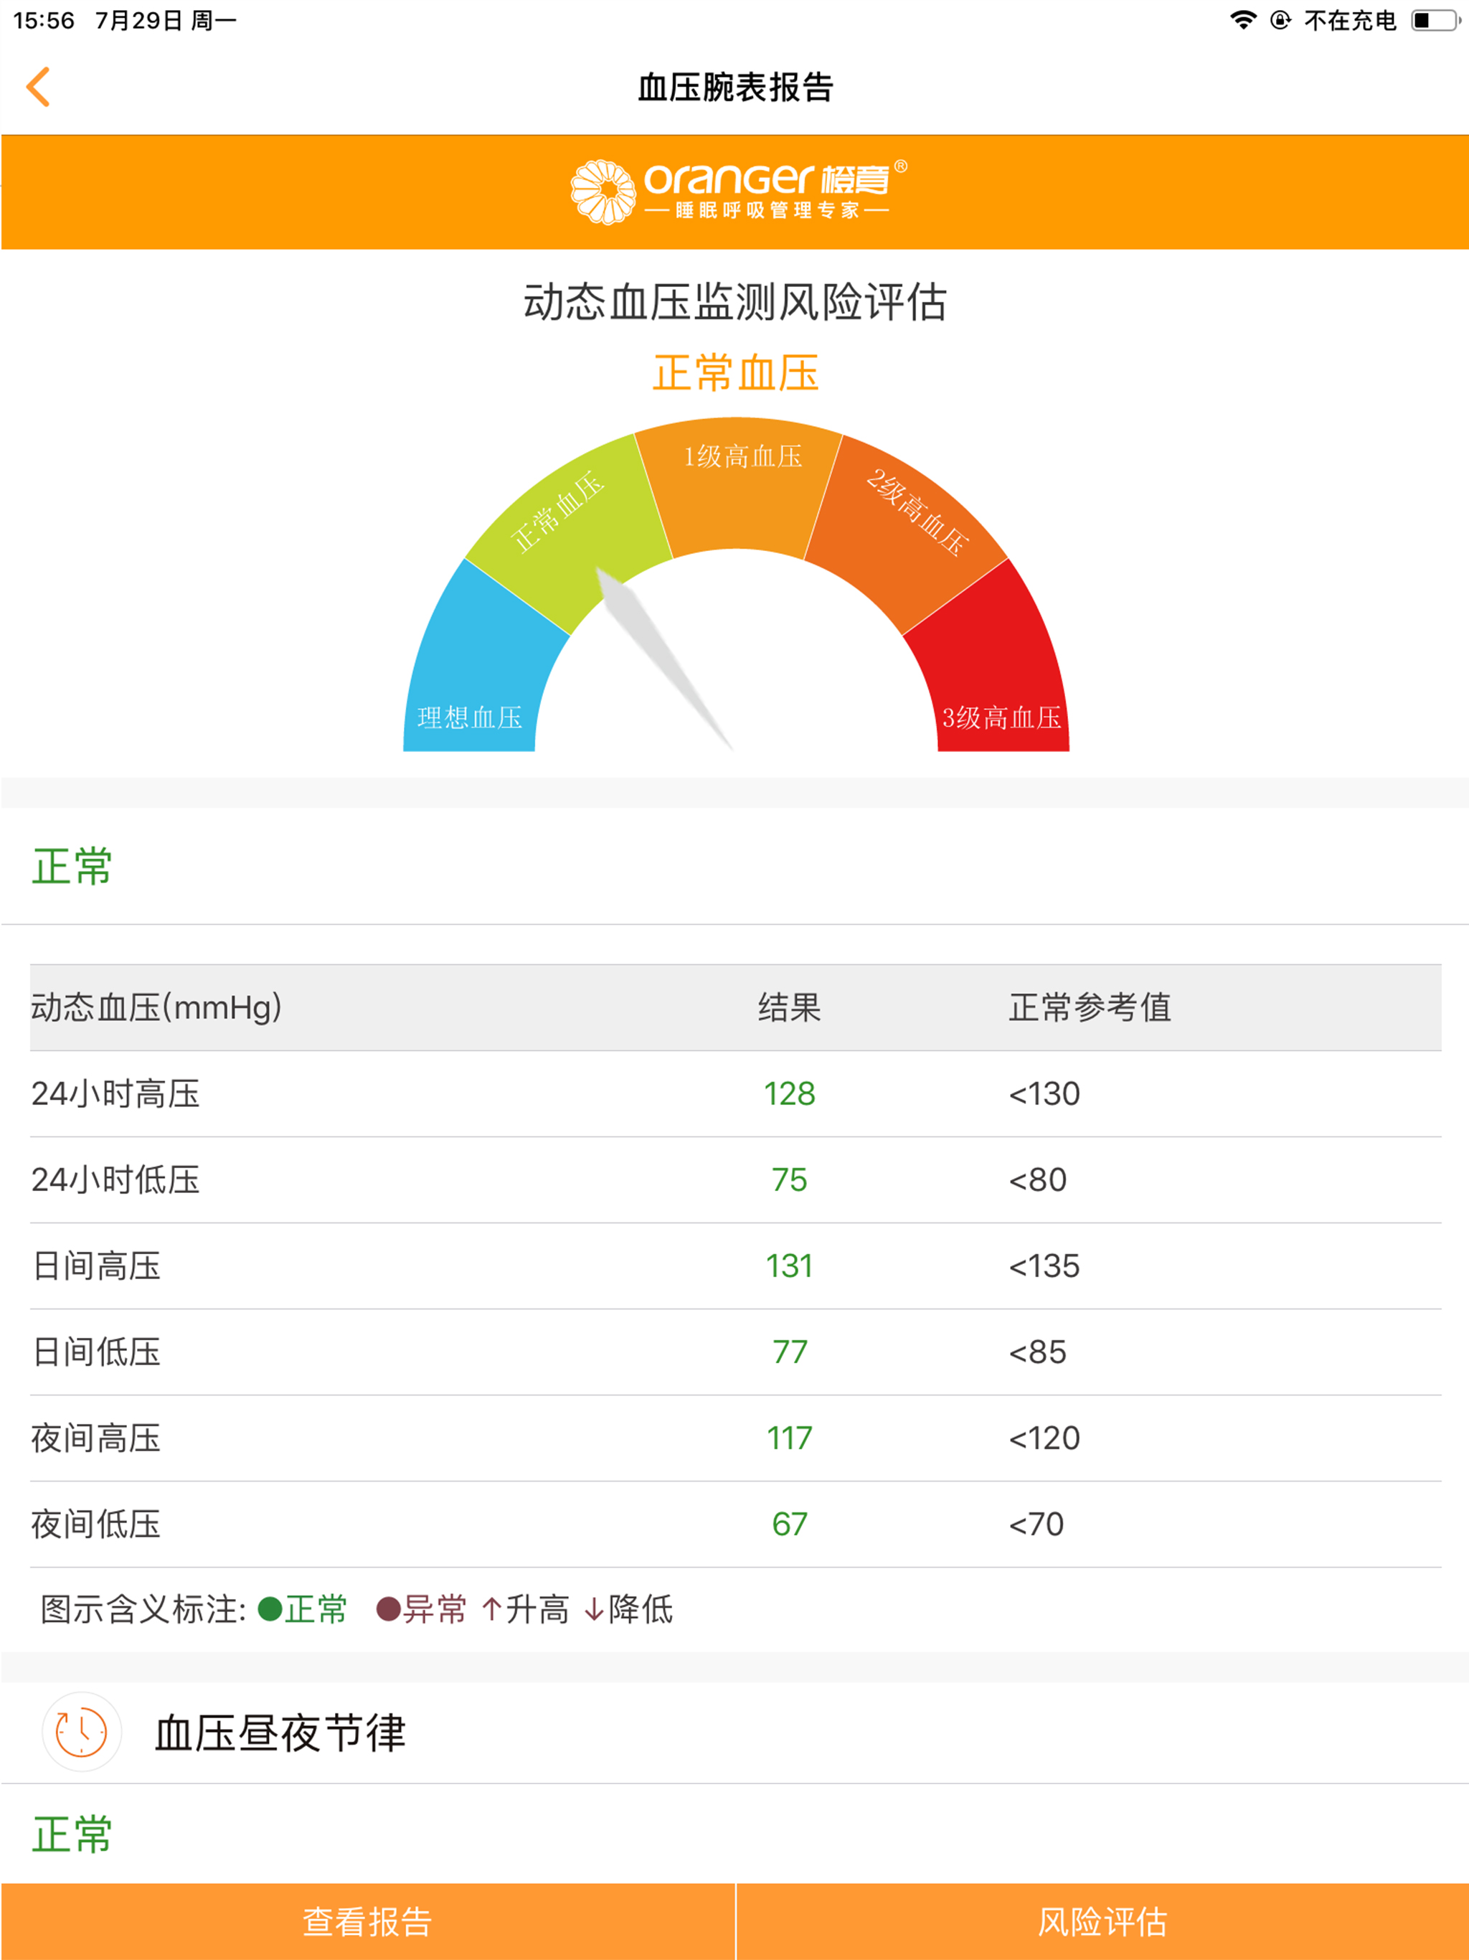
Task: Tap the reference value <130
Action: 1044,1093
